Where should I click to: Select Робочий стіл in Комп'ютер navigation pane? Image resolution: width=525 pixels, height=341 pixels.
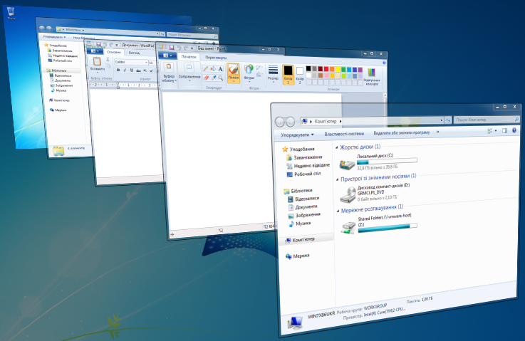click(x=303, y=174)
